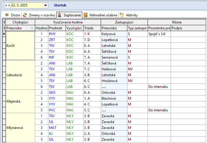Click the current row indicator arrow
207x143 pixels.
tap(4, 34)
